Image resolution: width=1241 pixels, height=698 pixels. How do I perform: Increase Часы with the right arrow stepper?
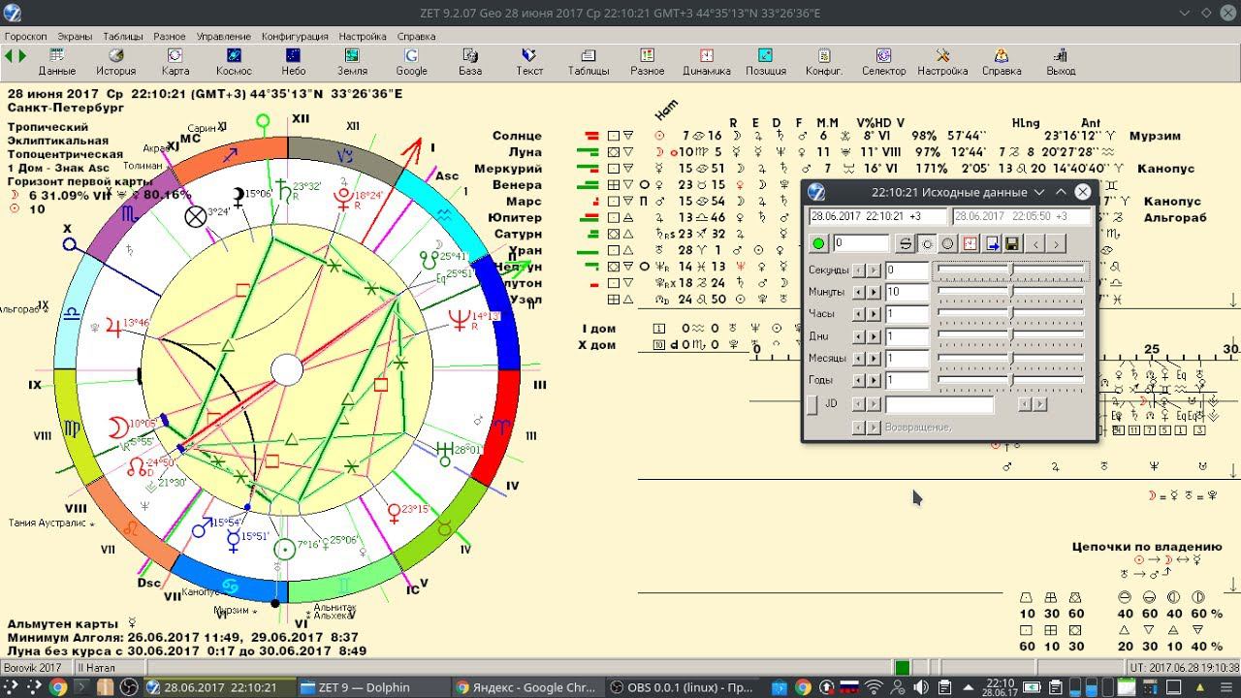coord(875,314)
